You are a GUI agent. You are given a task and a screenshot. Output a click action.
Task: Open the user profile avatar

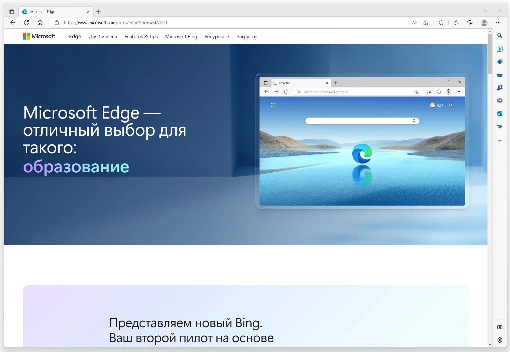[x=484, y=23]
